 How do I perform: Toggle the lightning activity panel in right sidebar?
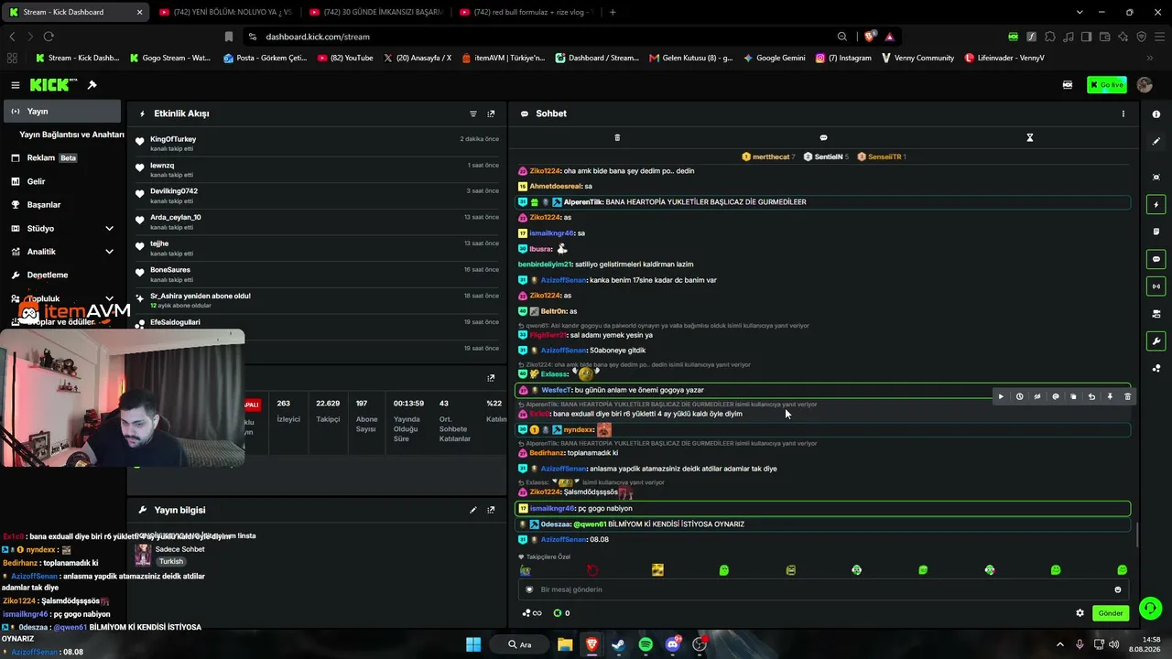pyautogui.click(x=1156, y=204)
